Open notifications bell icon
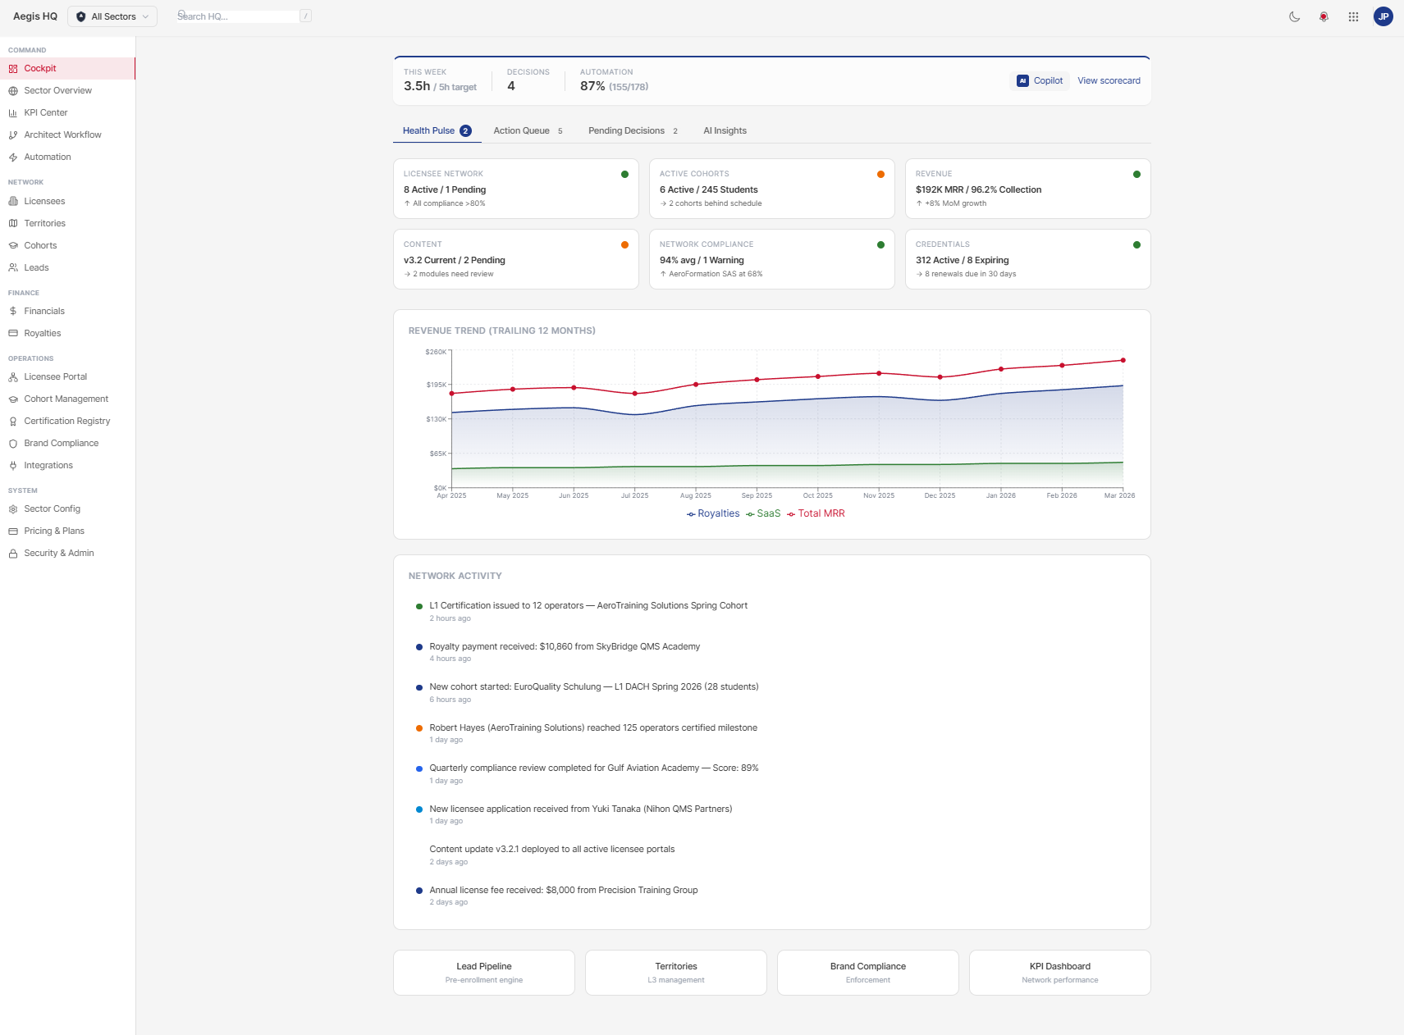The height and width of the screenshot is (1035, 1404). [1324, 16]
